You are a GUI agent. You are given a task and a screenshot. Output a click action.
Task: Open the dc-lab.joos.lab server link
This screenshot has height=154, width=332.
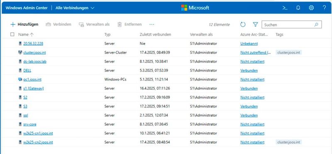pos(35,61)
